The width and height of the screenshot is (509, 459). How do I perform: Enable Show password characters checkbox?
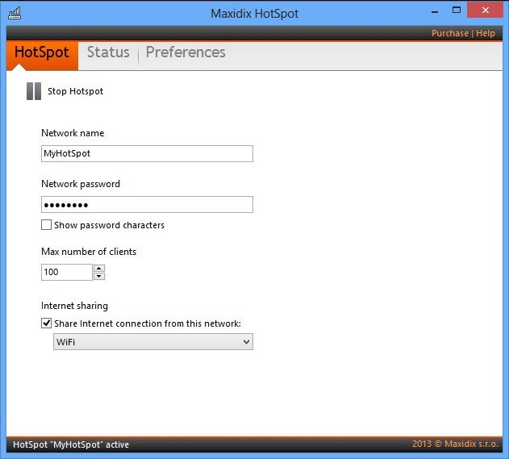click(x=47, y=225)
